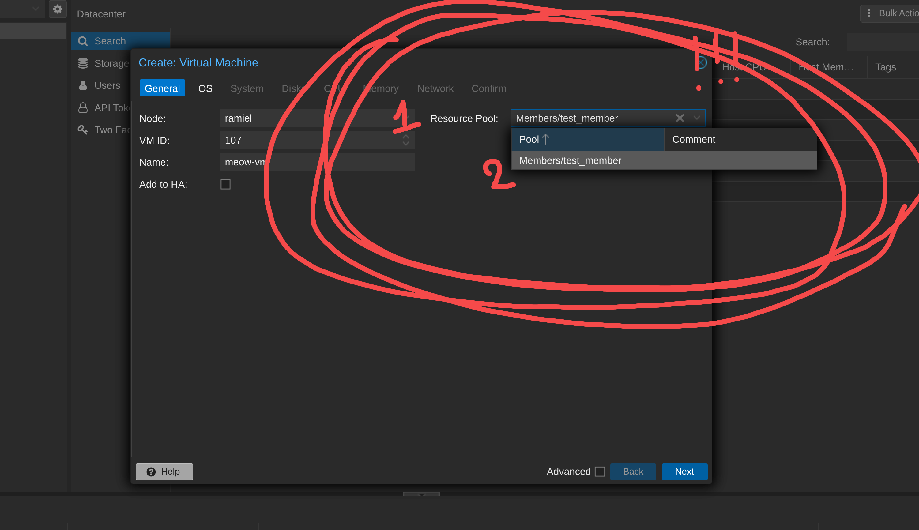Open the dropdown arrow at top left

click(x=35, y=8)
